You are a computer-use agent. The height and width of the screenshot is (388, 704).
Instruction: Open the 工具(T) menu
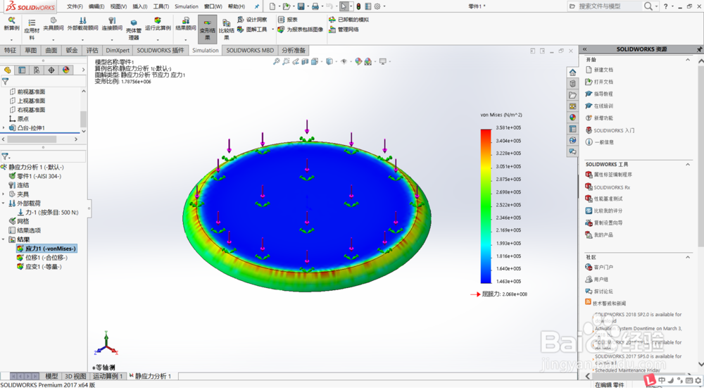[161, 6]
